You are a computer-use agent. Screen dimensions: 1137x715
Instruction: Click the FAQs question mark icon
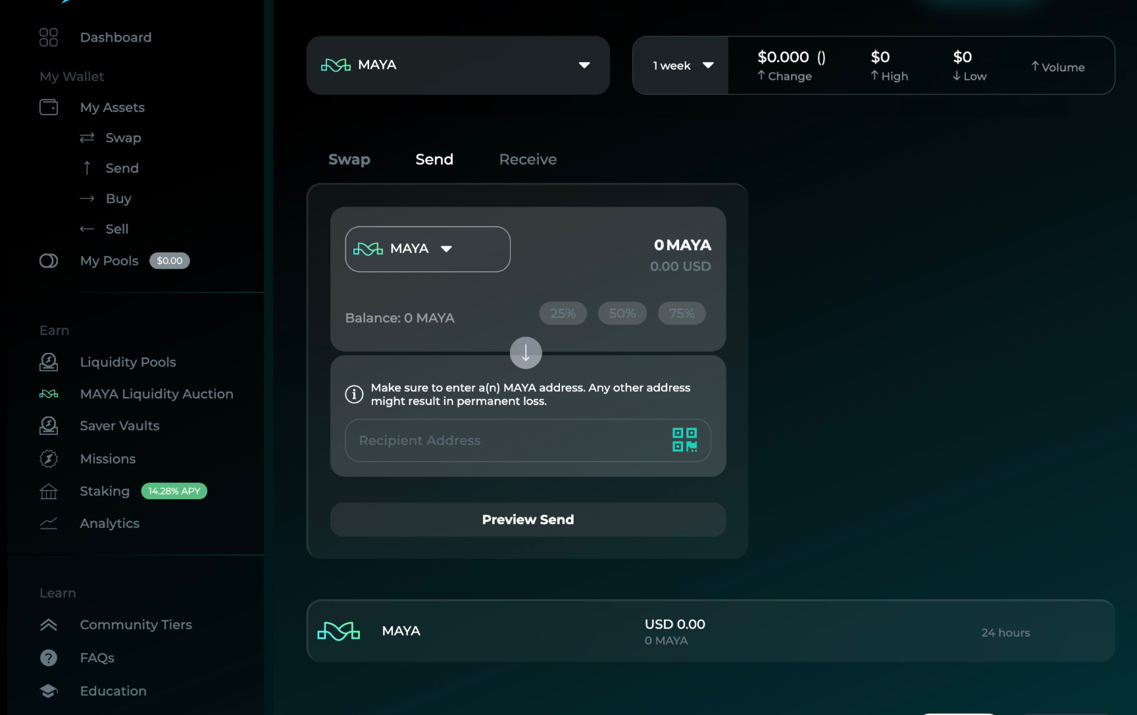49,658
